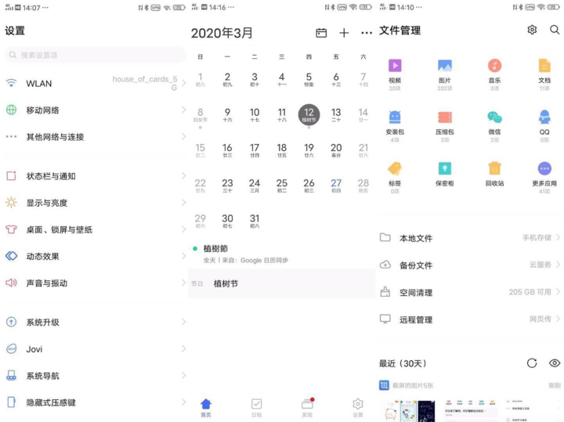
Task: Select March 5 惊蛰 date
Action: [x=309, y=79]
